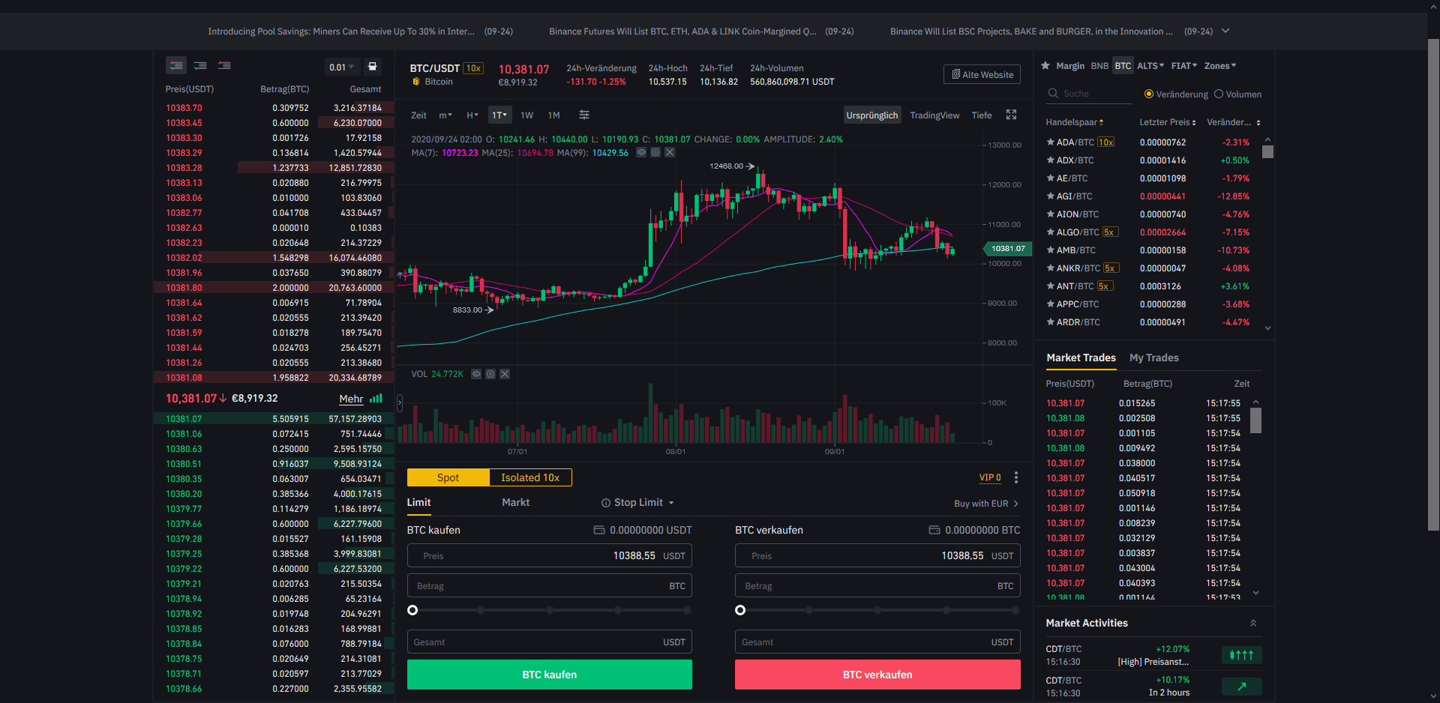
Task: Open Stop Limit order type dropdown
Action: (x=671, y=503)
